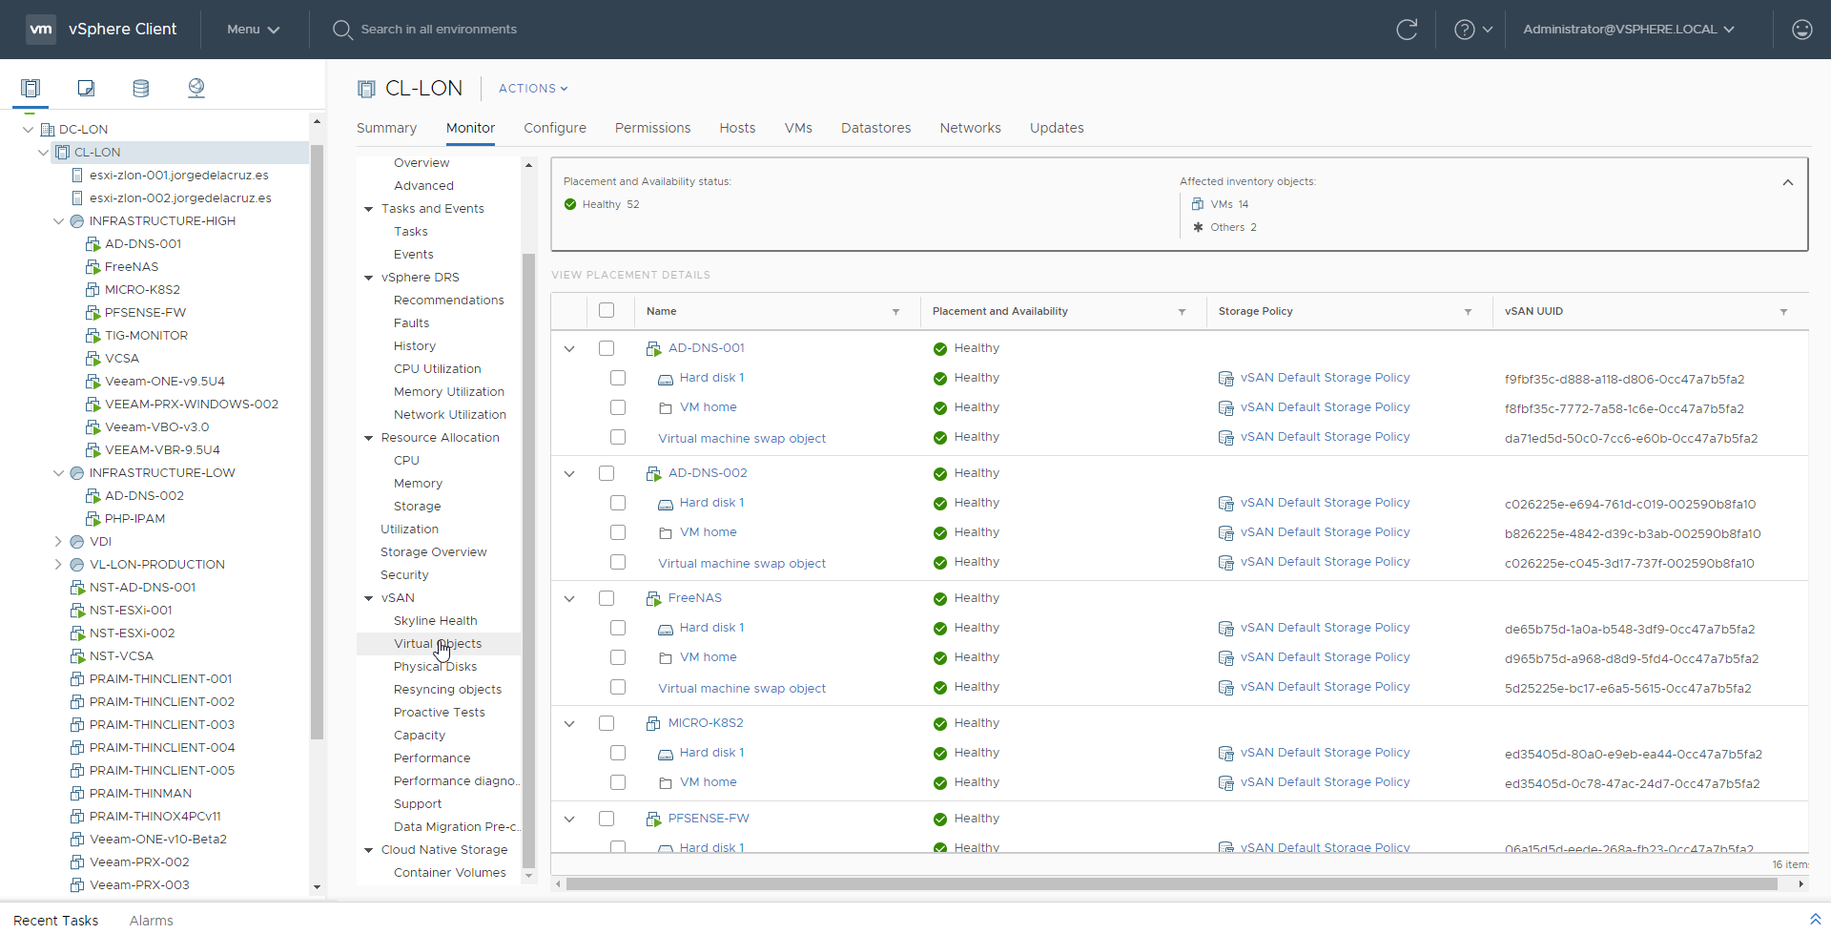Collapse the placement status panel chevron
The height and width of the screenshot is (934, 1831).
click(1788, 182)
